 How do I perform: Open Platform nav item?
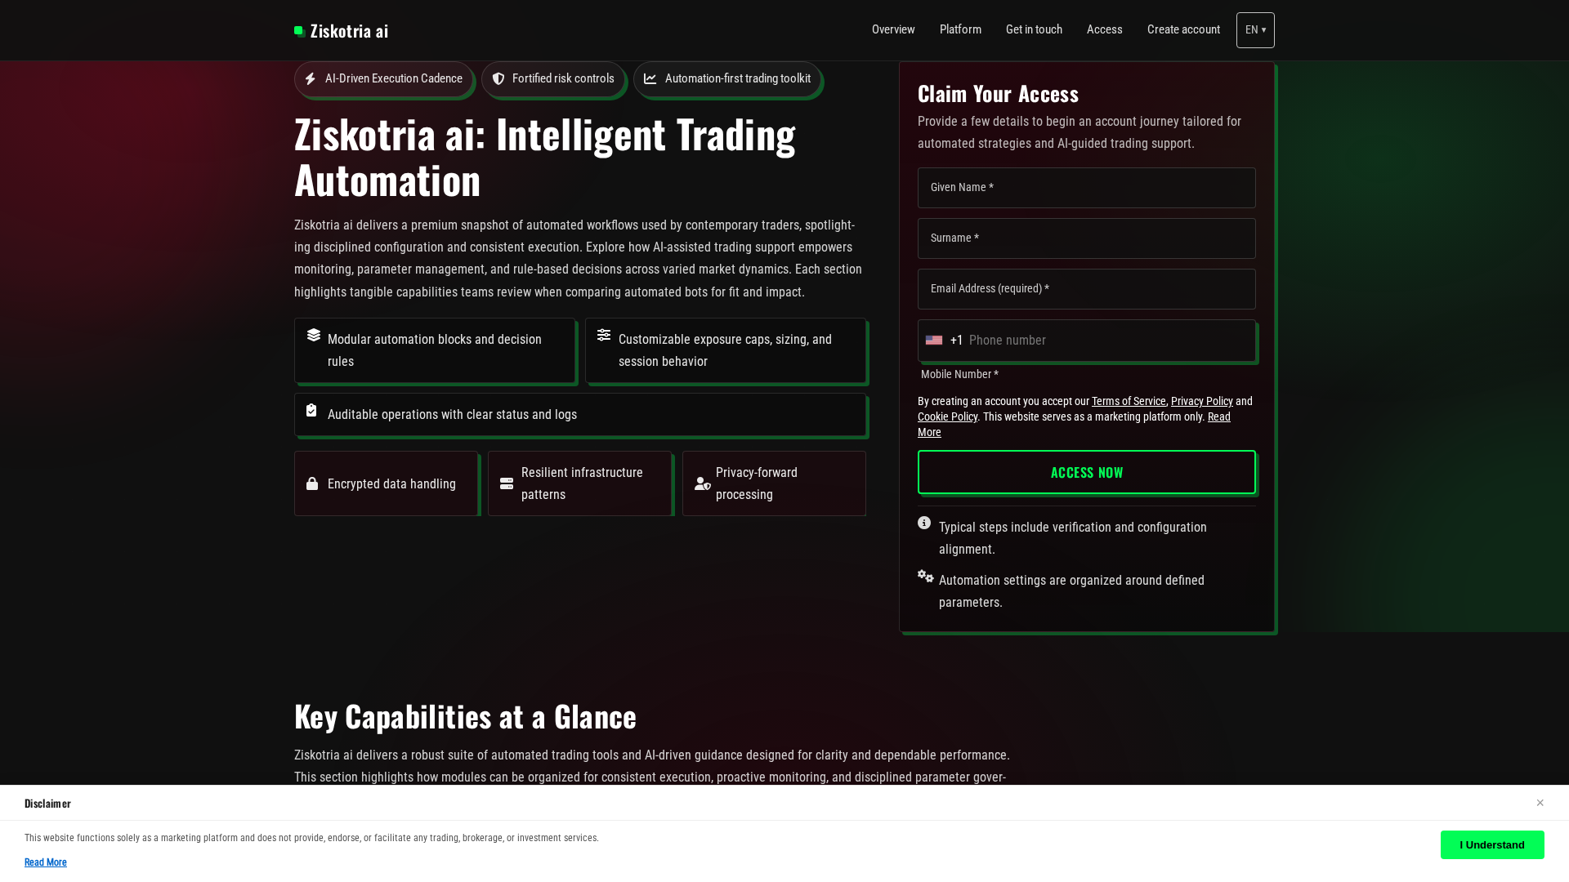click(x=960, y=29)
